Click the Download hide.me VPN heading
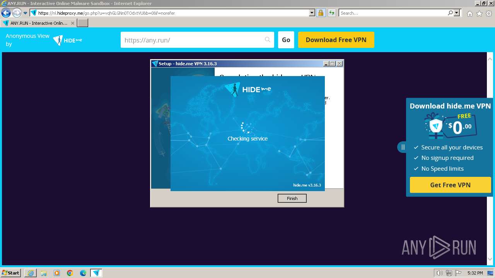The height and width of the screenshot is (278, 495). 451,106
